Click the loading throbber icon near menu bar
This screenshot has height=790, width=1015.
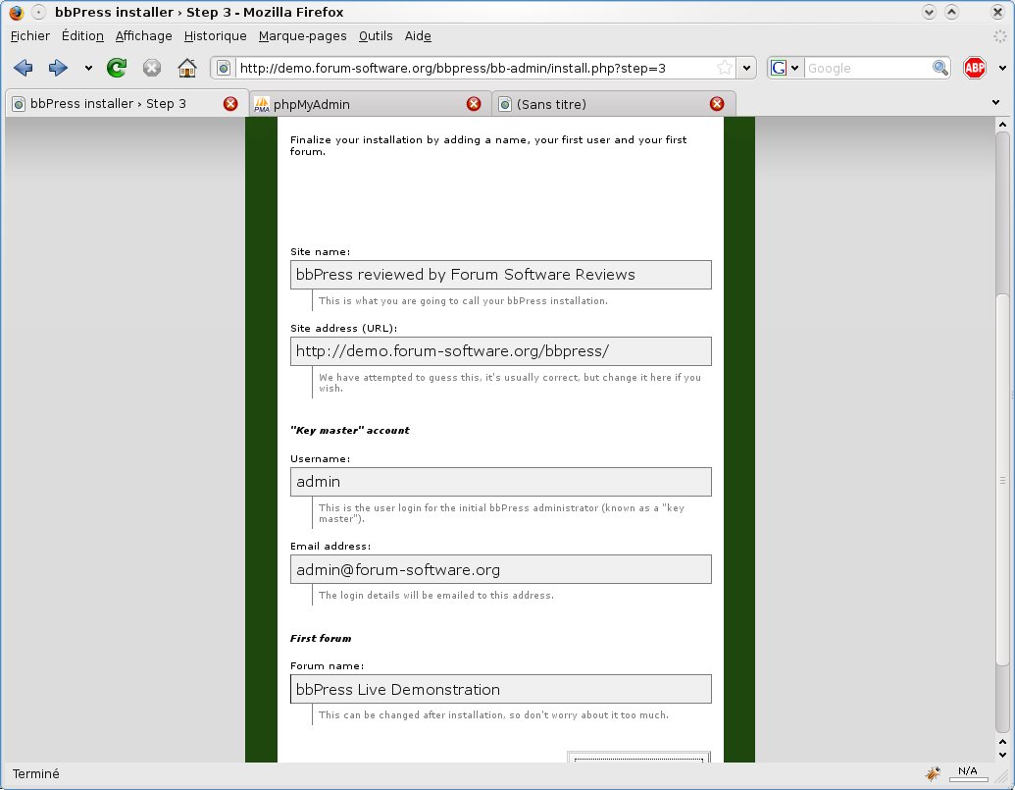1000,36
